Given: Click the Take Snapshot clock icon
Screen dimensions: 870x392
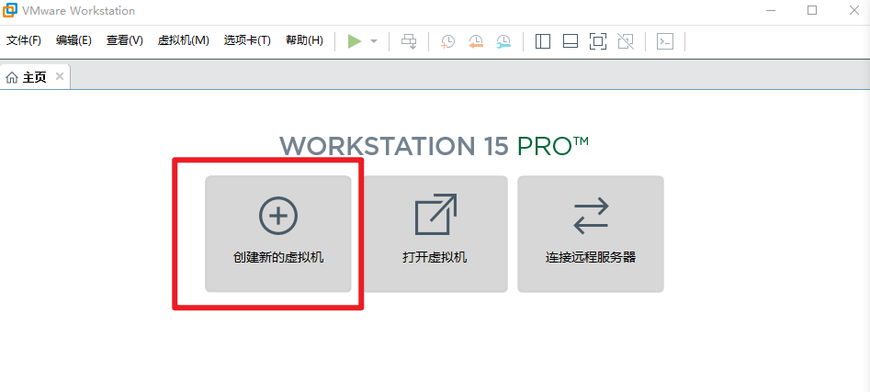Looking at the screenshot, I should pos(447,41).
